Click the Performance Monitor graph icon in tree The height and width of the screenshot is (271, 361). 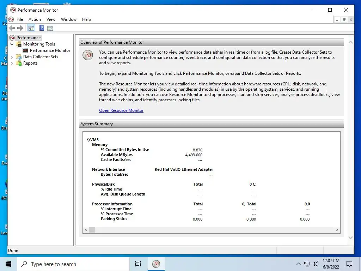coord(25,50)
